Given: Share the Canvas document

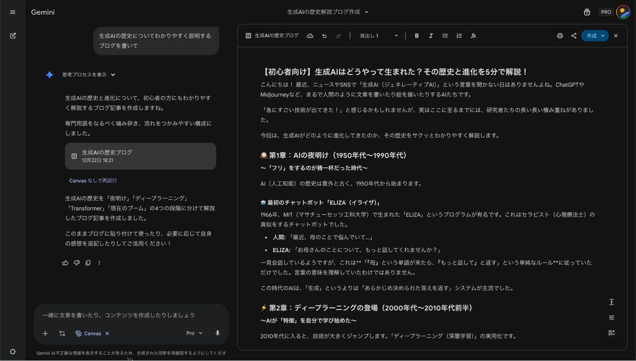Looking at the screenshot, I should click(574, 36).
